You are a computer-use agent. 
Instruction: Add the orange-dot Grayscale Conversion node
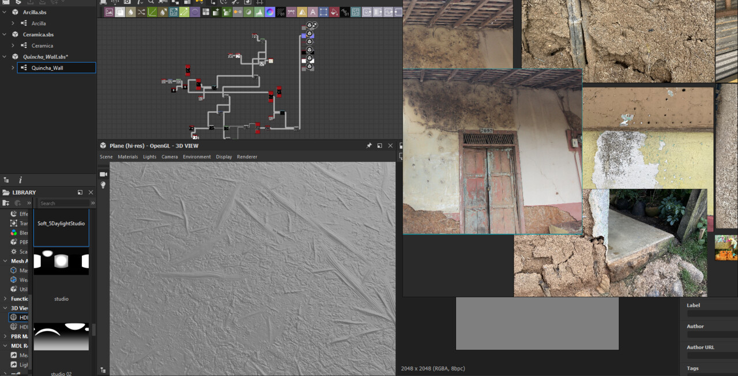click(x=238, y=12)
